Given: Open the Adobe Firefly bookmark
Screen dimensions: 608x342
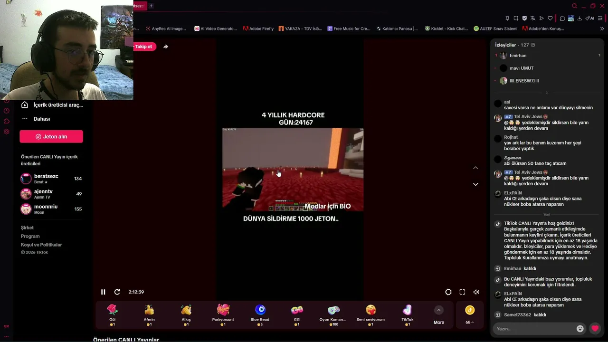Looking at the screenshot, I should point(258,28).
